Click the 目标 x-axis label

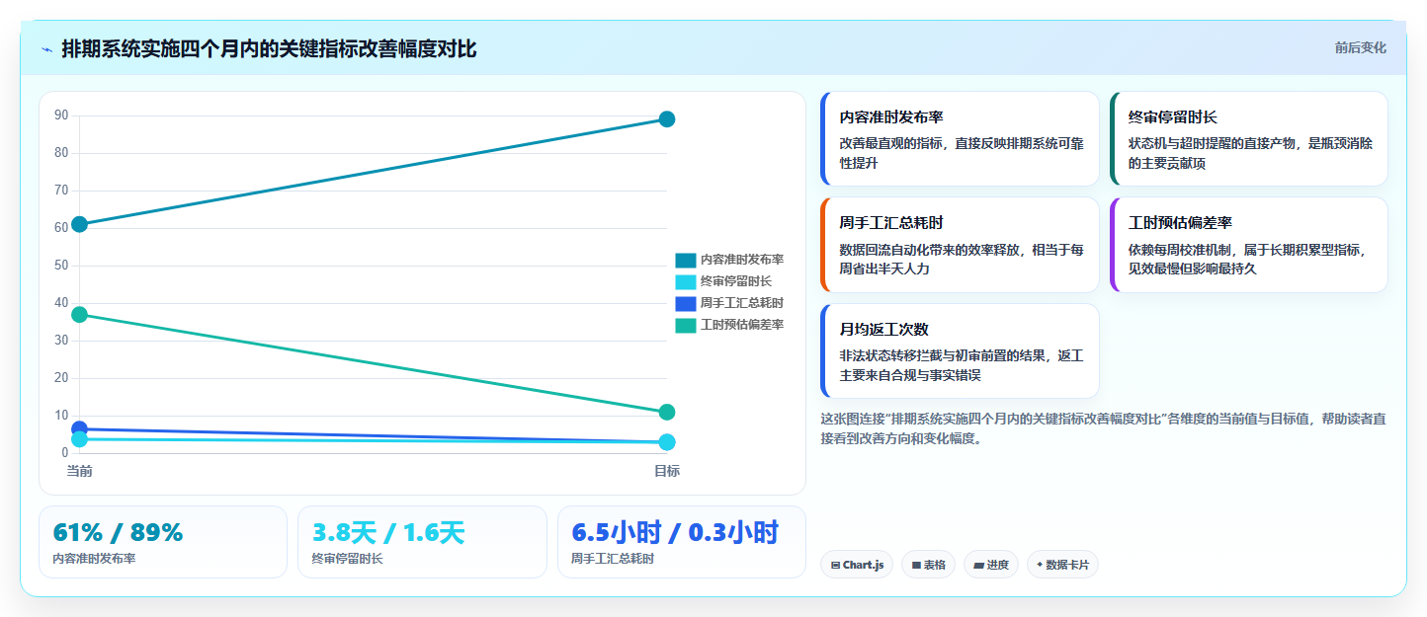tap(666, 471)
